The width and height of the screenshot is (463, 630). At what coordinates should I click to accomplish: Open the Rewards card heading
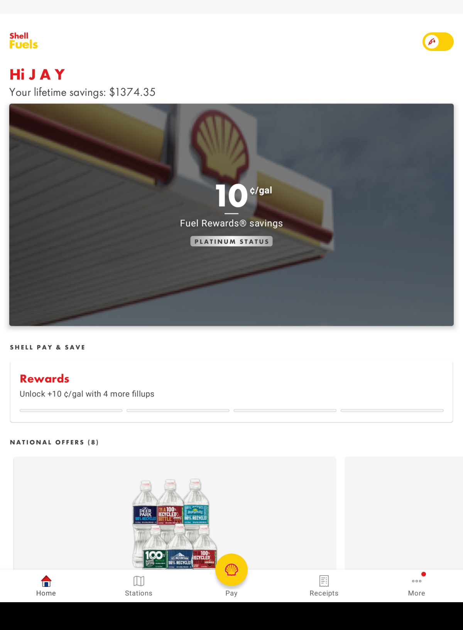coord(45,379)
